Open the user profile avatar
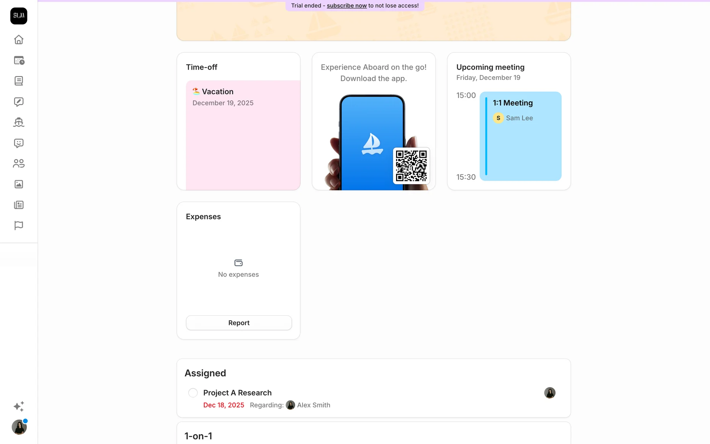This screenshot has height=444, width=710. pyautogui.click(x=19, y=427)
